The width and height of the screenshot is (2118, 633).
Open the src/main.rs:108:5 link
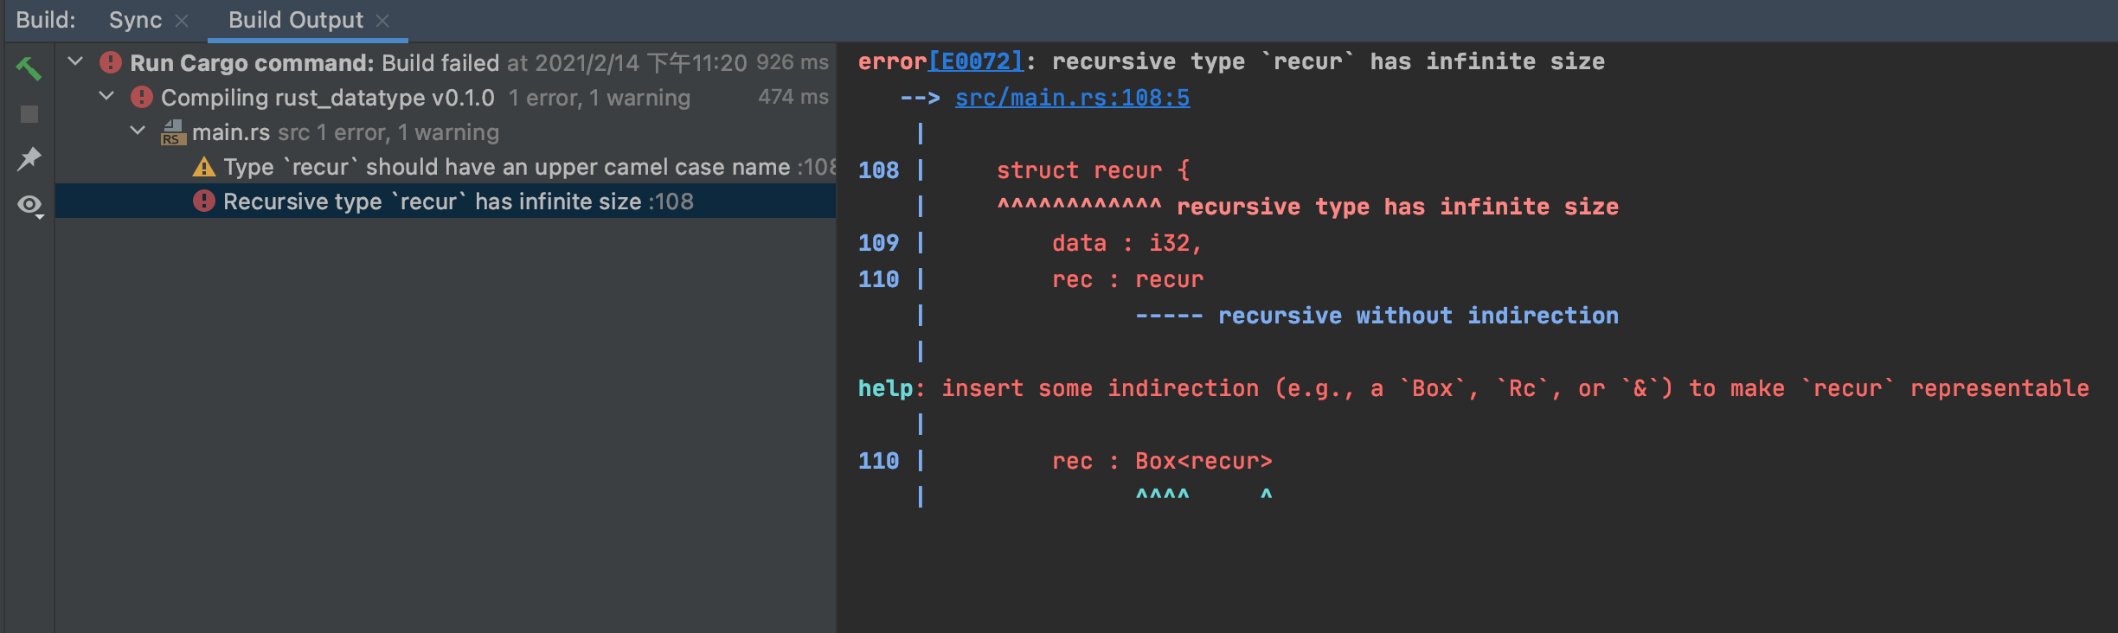[x=1072, y=98]
